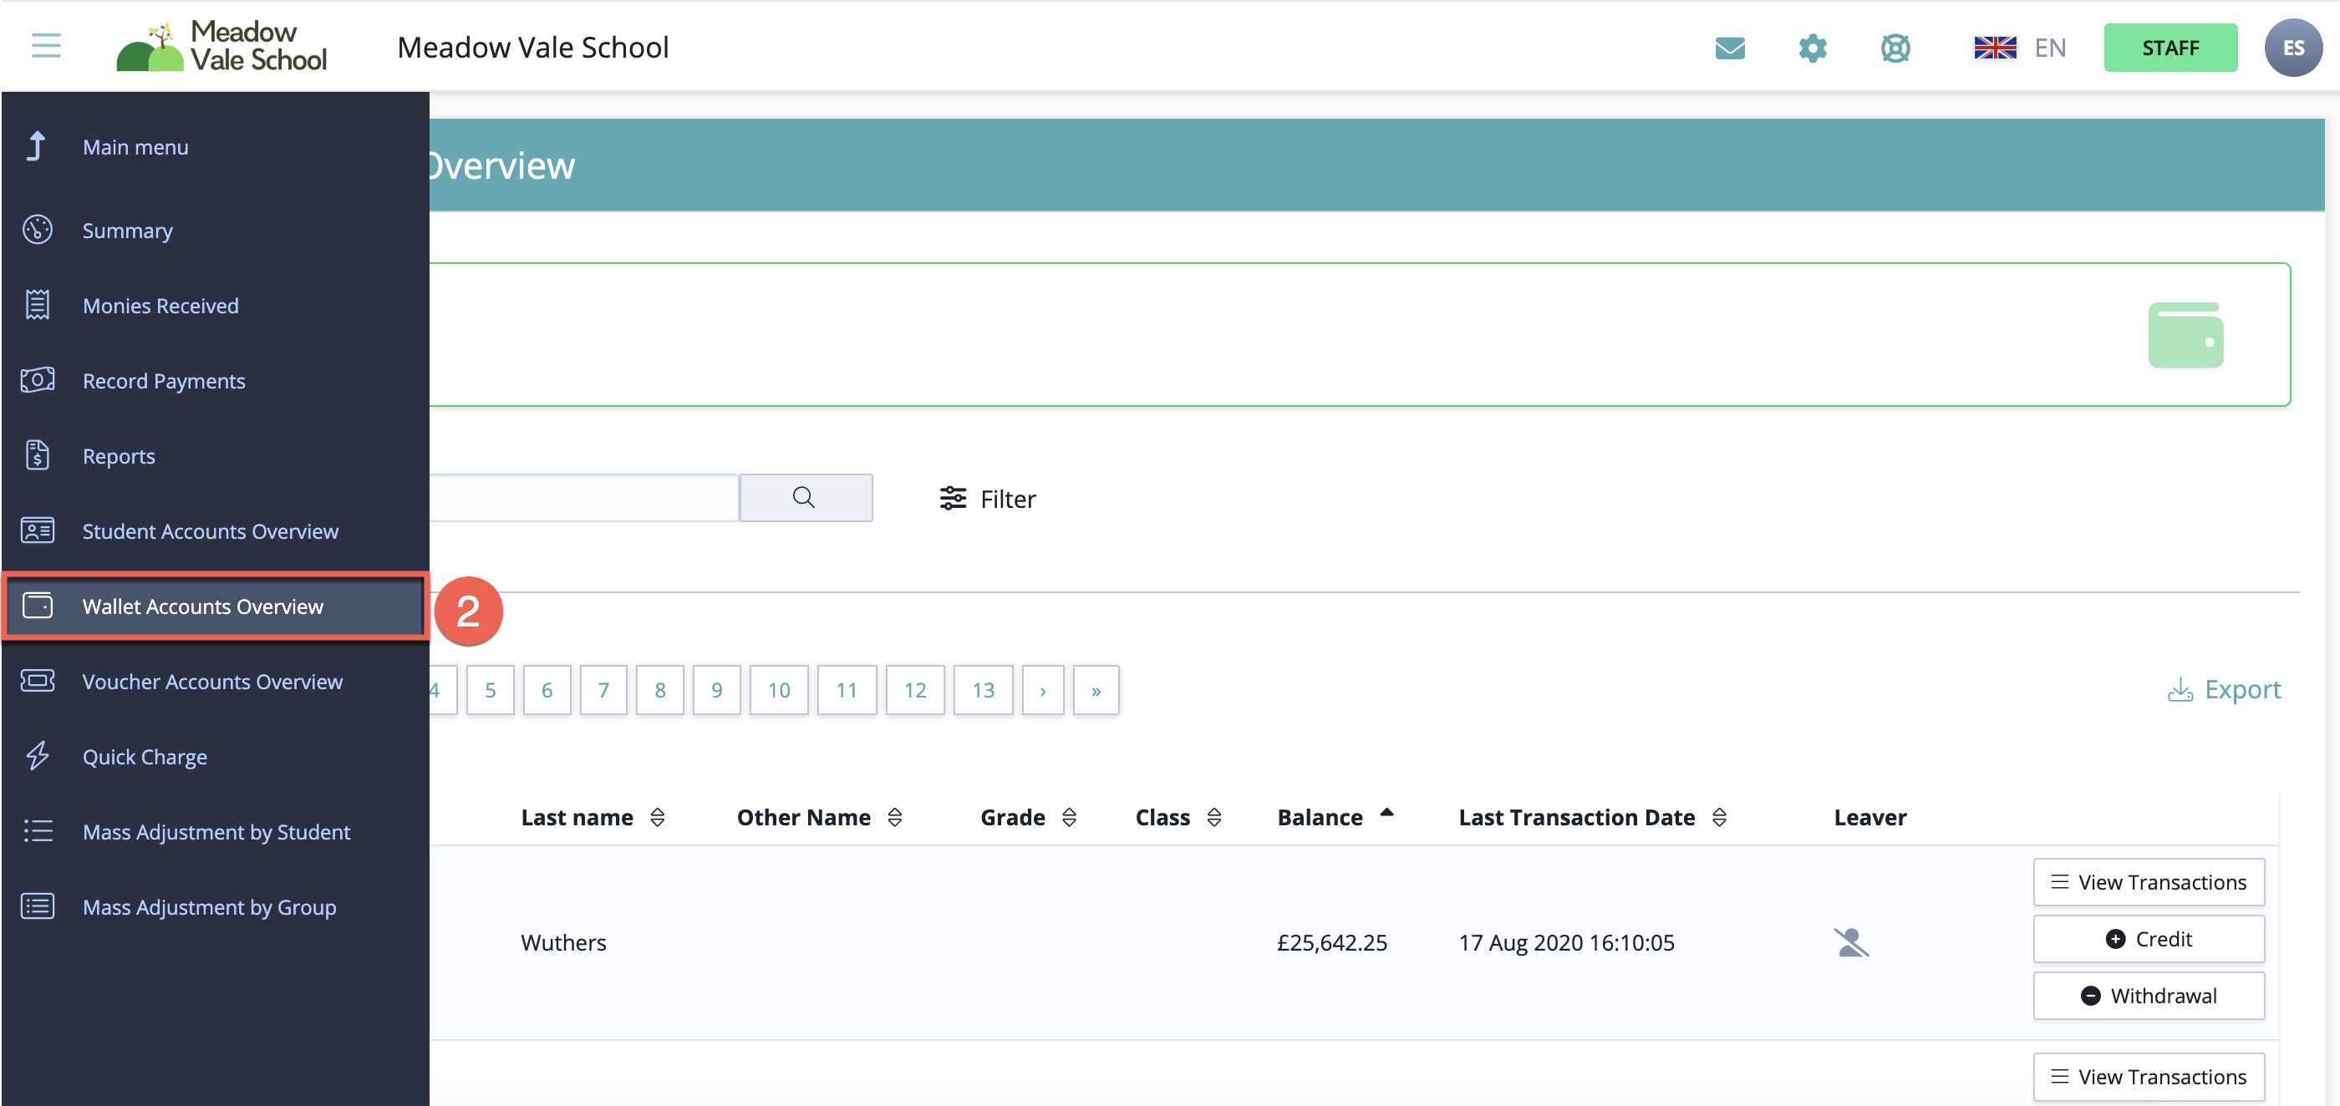Open the settings gear icon

tap(1812, 48)
